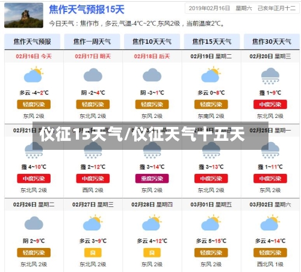Click the 中度污染 badge under 2~12℃

point(93,179)
